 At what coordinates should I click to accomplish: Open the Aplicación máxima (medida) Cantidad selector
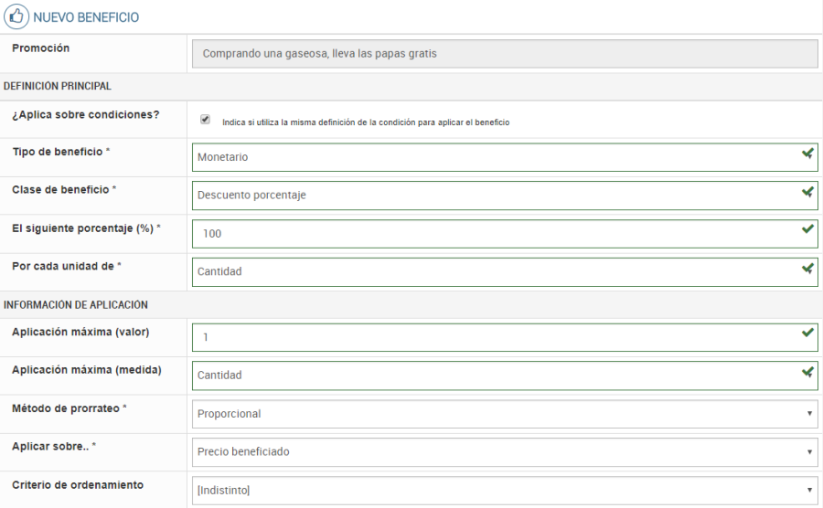click(494, 375)
